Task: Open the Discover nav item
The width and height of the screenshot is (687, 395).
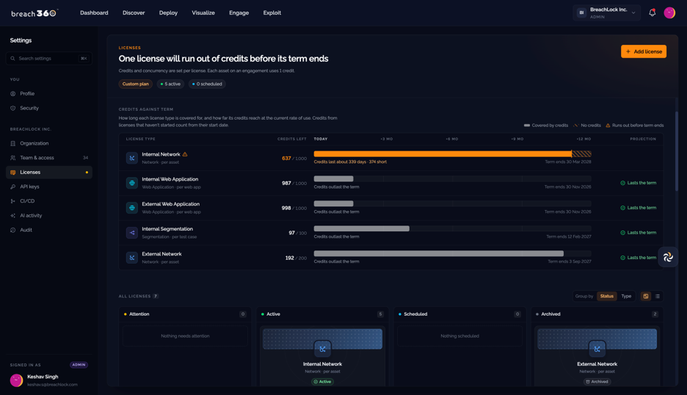Action: [x=134, y=12]
